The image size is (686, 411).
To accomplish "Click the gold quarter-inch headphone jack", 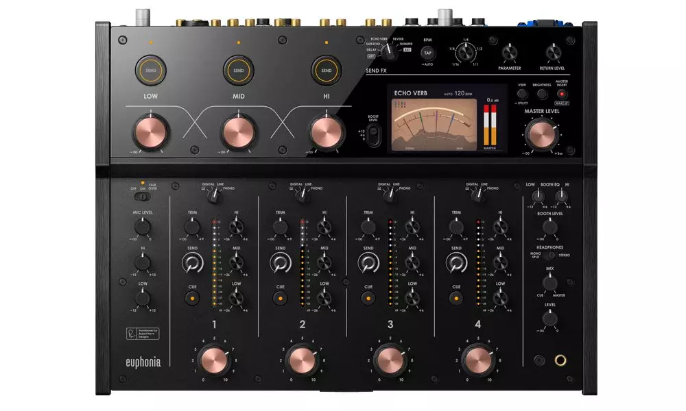I will coord(560,360).
